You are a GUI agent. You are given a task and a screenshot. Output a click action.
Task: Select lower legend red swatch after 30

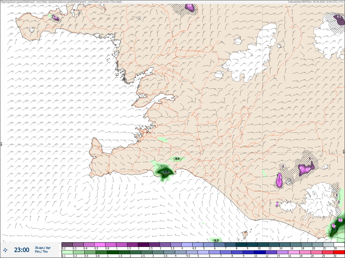coord(339,252)
